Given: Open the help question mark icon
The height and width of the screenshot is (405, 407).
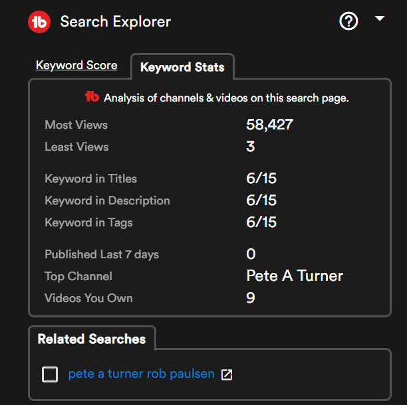Looking at the screenshot, I should click(x=348, y=21).
